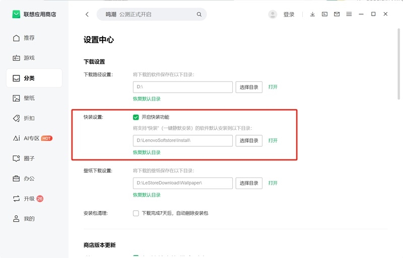
Task: Click 恢复默认目录 under download path
Action: [x=147, y=99]
